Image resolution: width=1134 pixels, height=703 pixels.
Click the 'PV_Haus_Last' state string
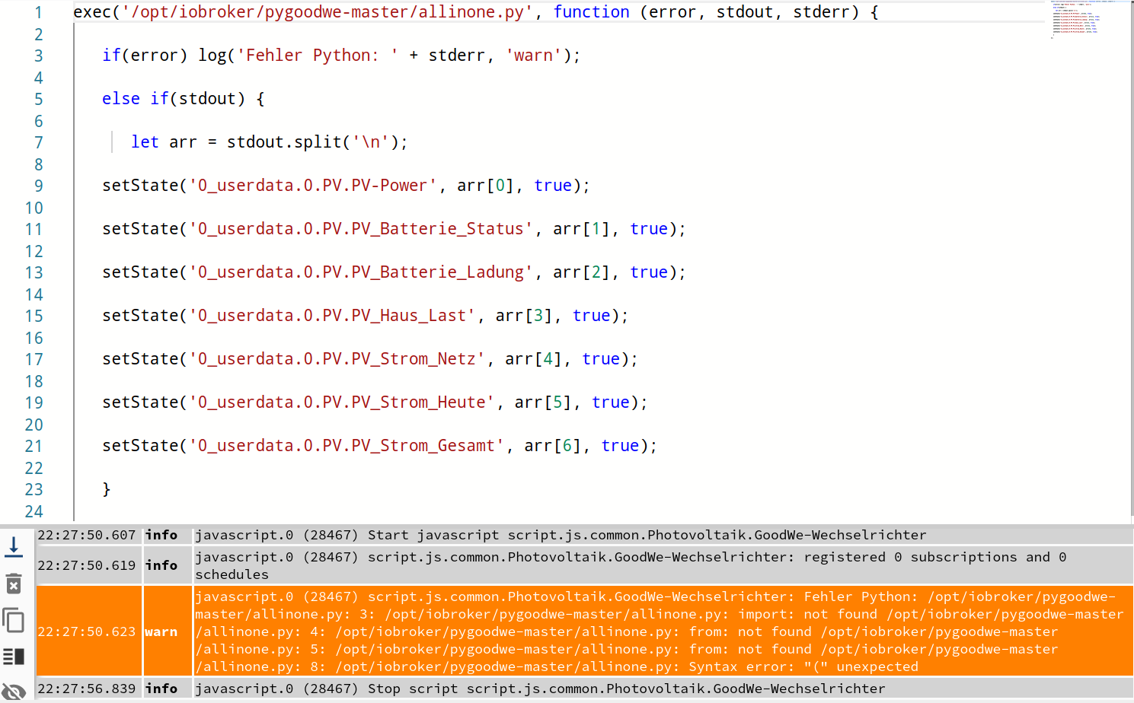point(331,316)
